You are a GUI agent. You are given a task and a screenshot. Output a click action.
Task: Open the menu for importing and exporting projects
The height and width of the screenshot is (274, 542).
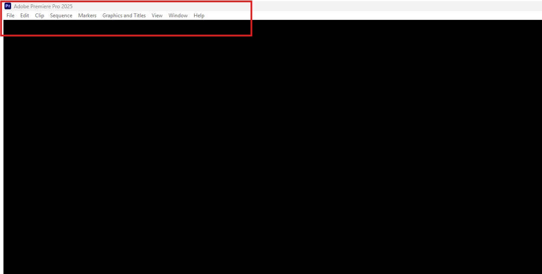pos(10,16)
